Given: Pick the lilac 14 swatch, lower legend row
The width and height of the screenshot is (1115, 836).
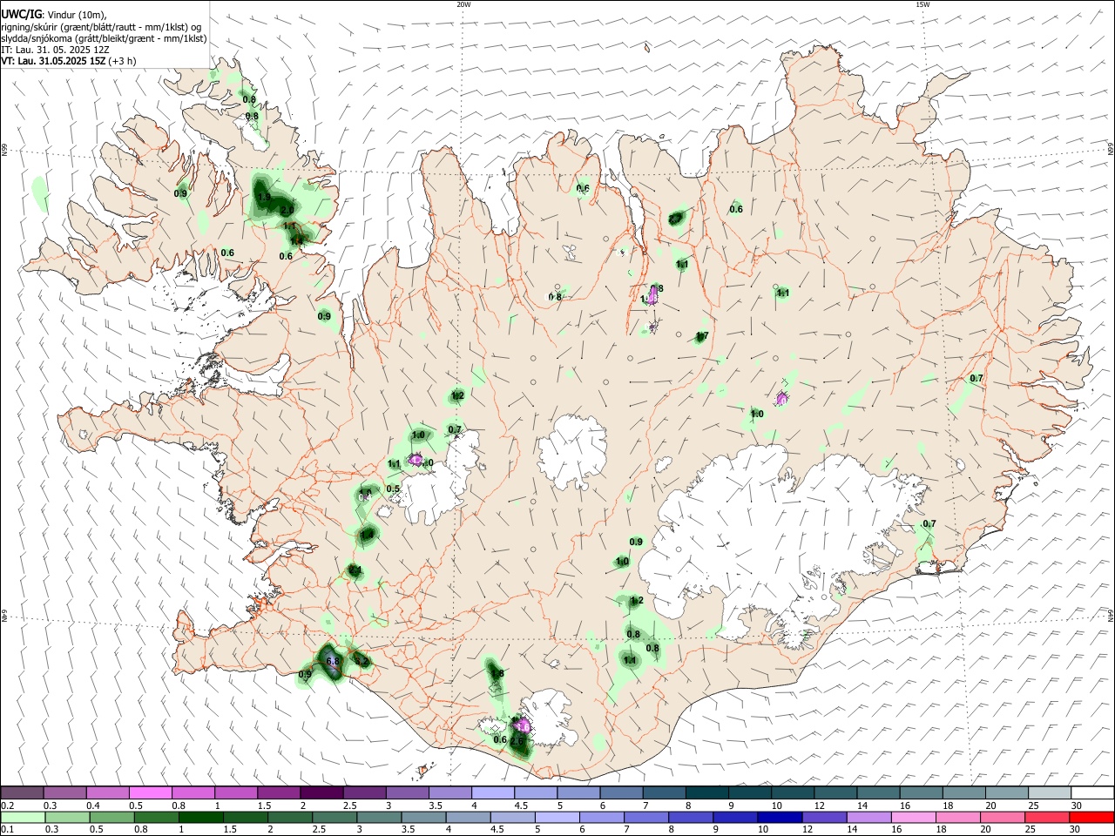Looking at the screenshot, I should pos(868,818).
